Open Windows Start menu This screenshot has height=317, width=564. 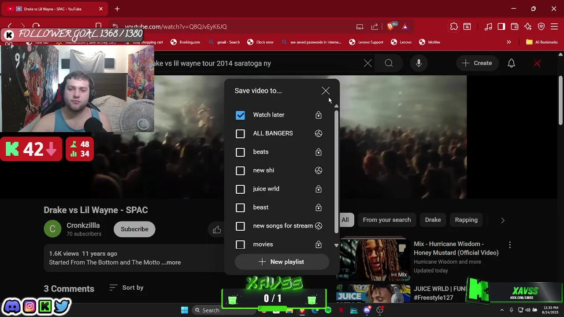coord(185,310)
